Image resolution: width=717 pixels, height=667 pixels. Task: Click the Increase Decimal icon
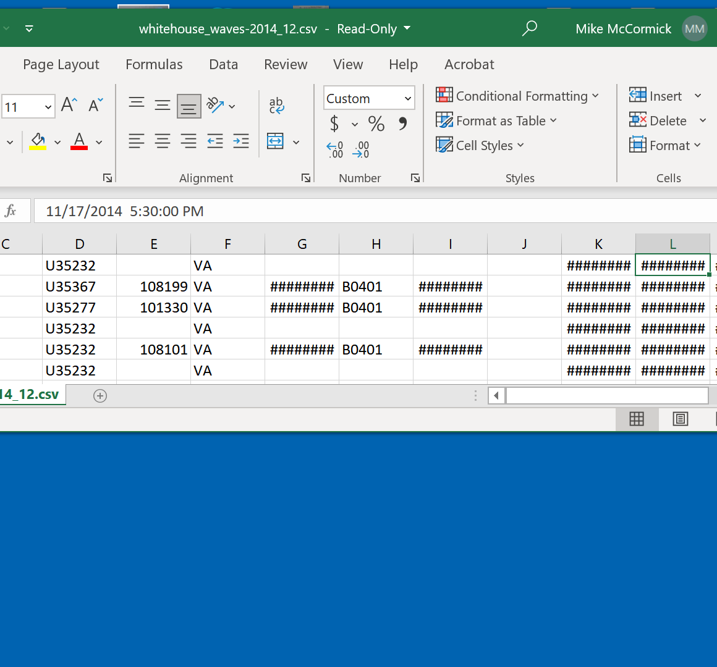click(335, 149)
